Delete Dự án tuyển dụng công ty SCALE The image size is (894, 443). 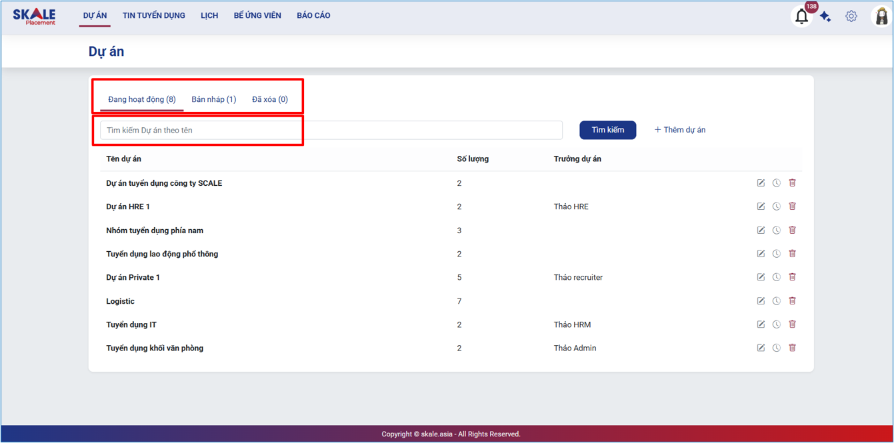pos(792,183)
